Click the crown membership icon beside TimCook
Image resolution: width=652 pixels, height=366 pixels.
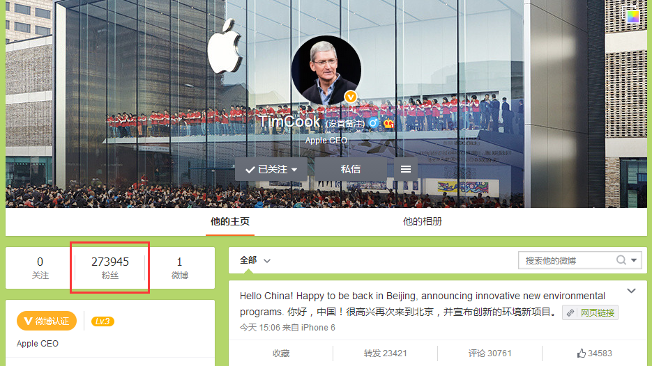pyautogui.click(x=388, y=123)
